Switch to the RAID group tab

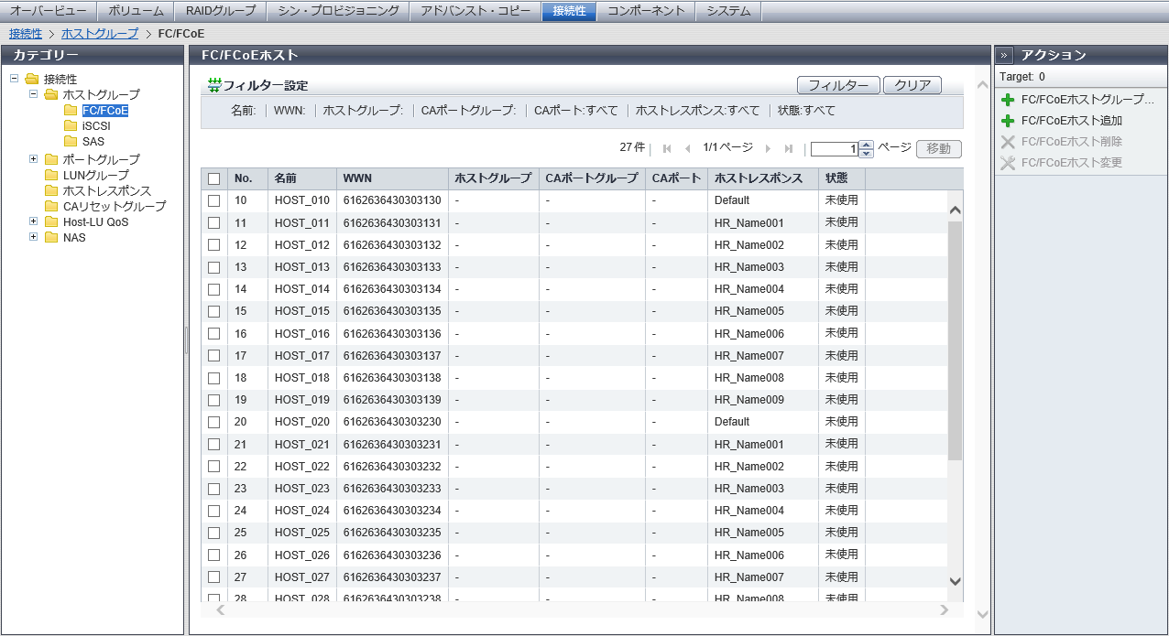220,11
